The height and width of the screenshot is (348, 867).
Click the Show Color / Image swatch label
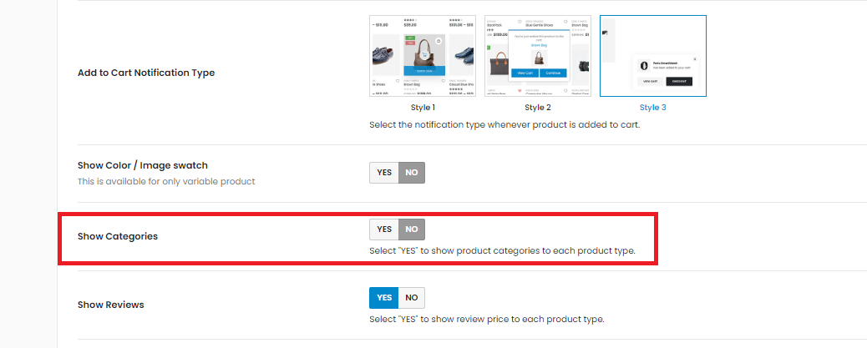143,165
